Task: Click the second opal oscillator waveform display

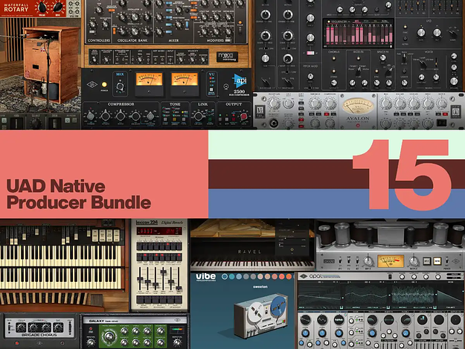Action: tap(365, 294)
